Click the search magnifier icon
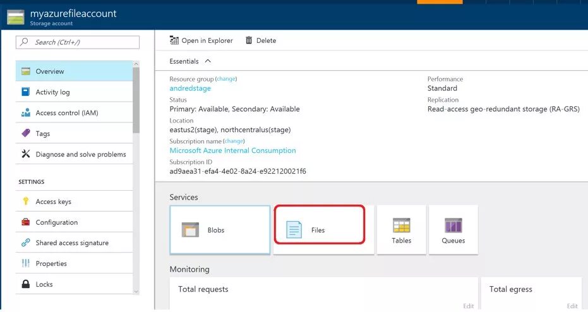Viewport: 588px width, 312px height. [x=25, y=42]
